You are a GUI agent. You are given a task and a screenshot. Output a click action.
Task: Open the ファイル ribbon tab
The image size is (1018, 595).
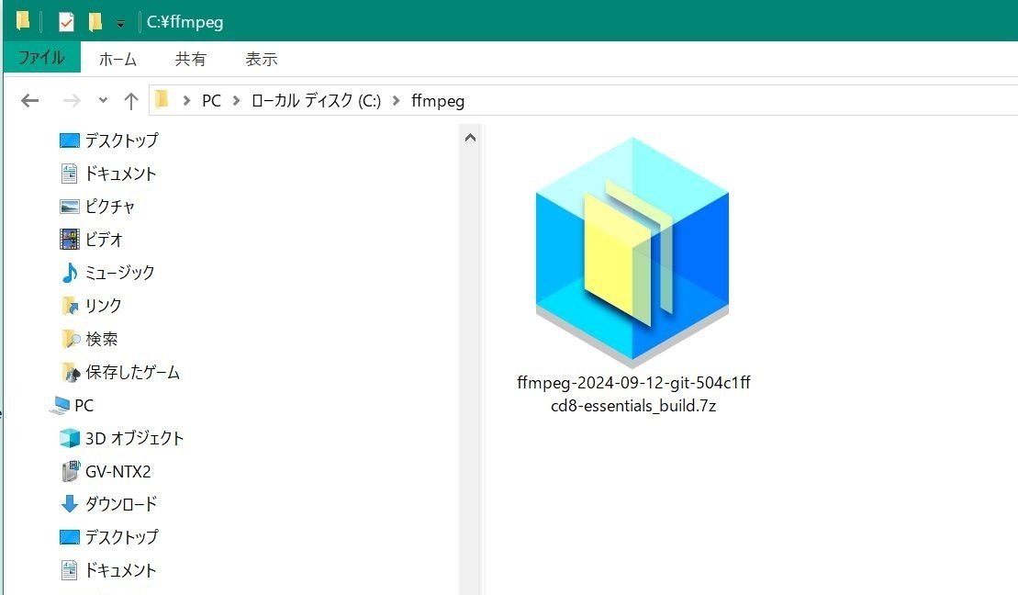41,58
